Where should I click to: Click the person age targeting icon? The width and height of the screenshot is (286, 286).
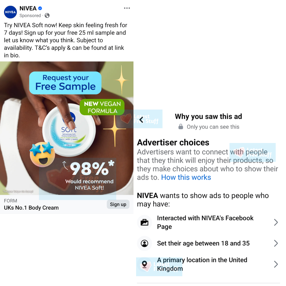(x=145, y=243)
